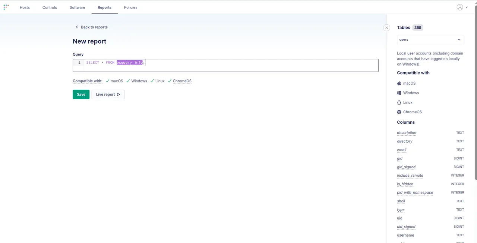
Task: Click the shell column name
Action: tap(401, 201)
